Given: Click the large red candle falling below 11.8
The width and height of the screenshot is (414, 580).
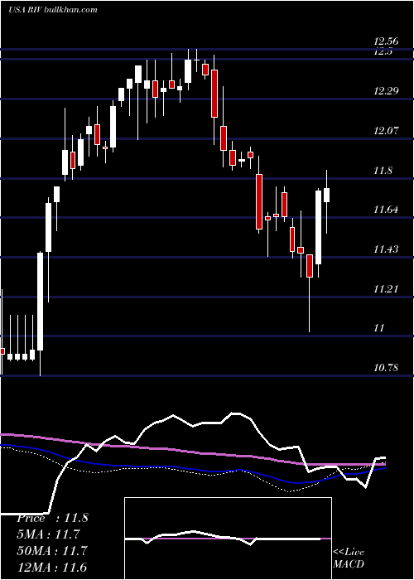Looking at the screenshot, I should click(x=259, y=201).
